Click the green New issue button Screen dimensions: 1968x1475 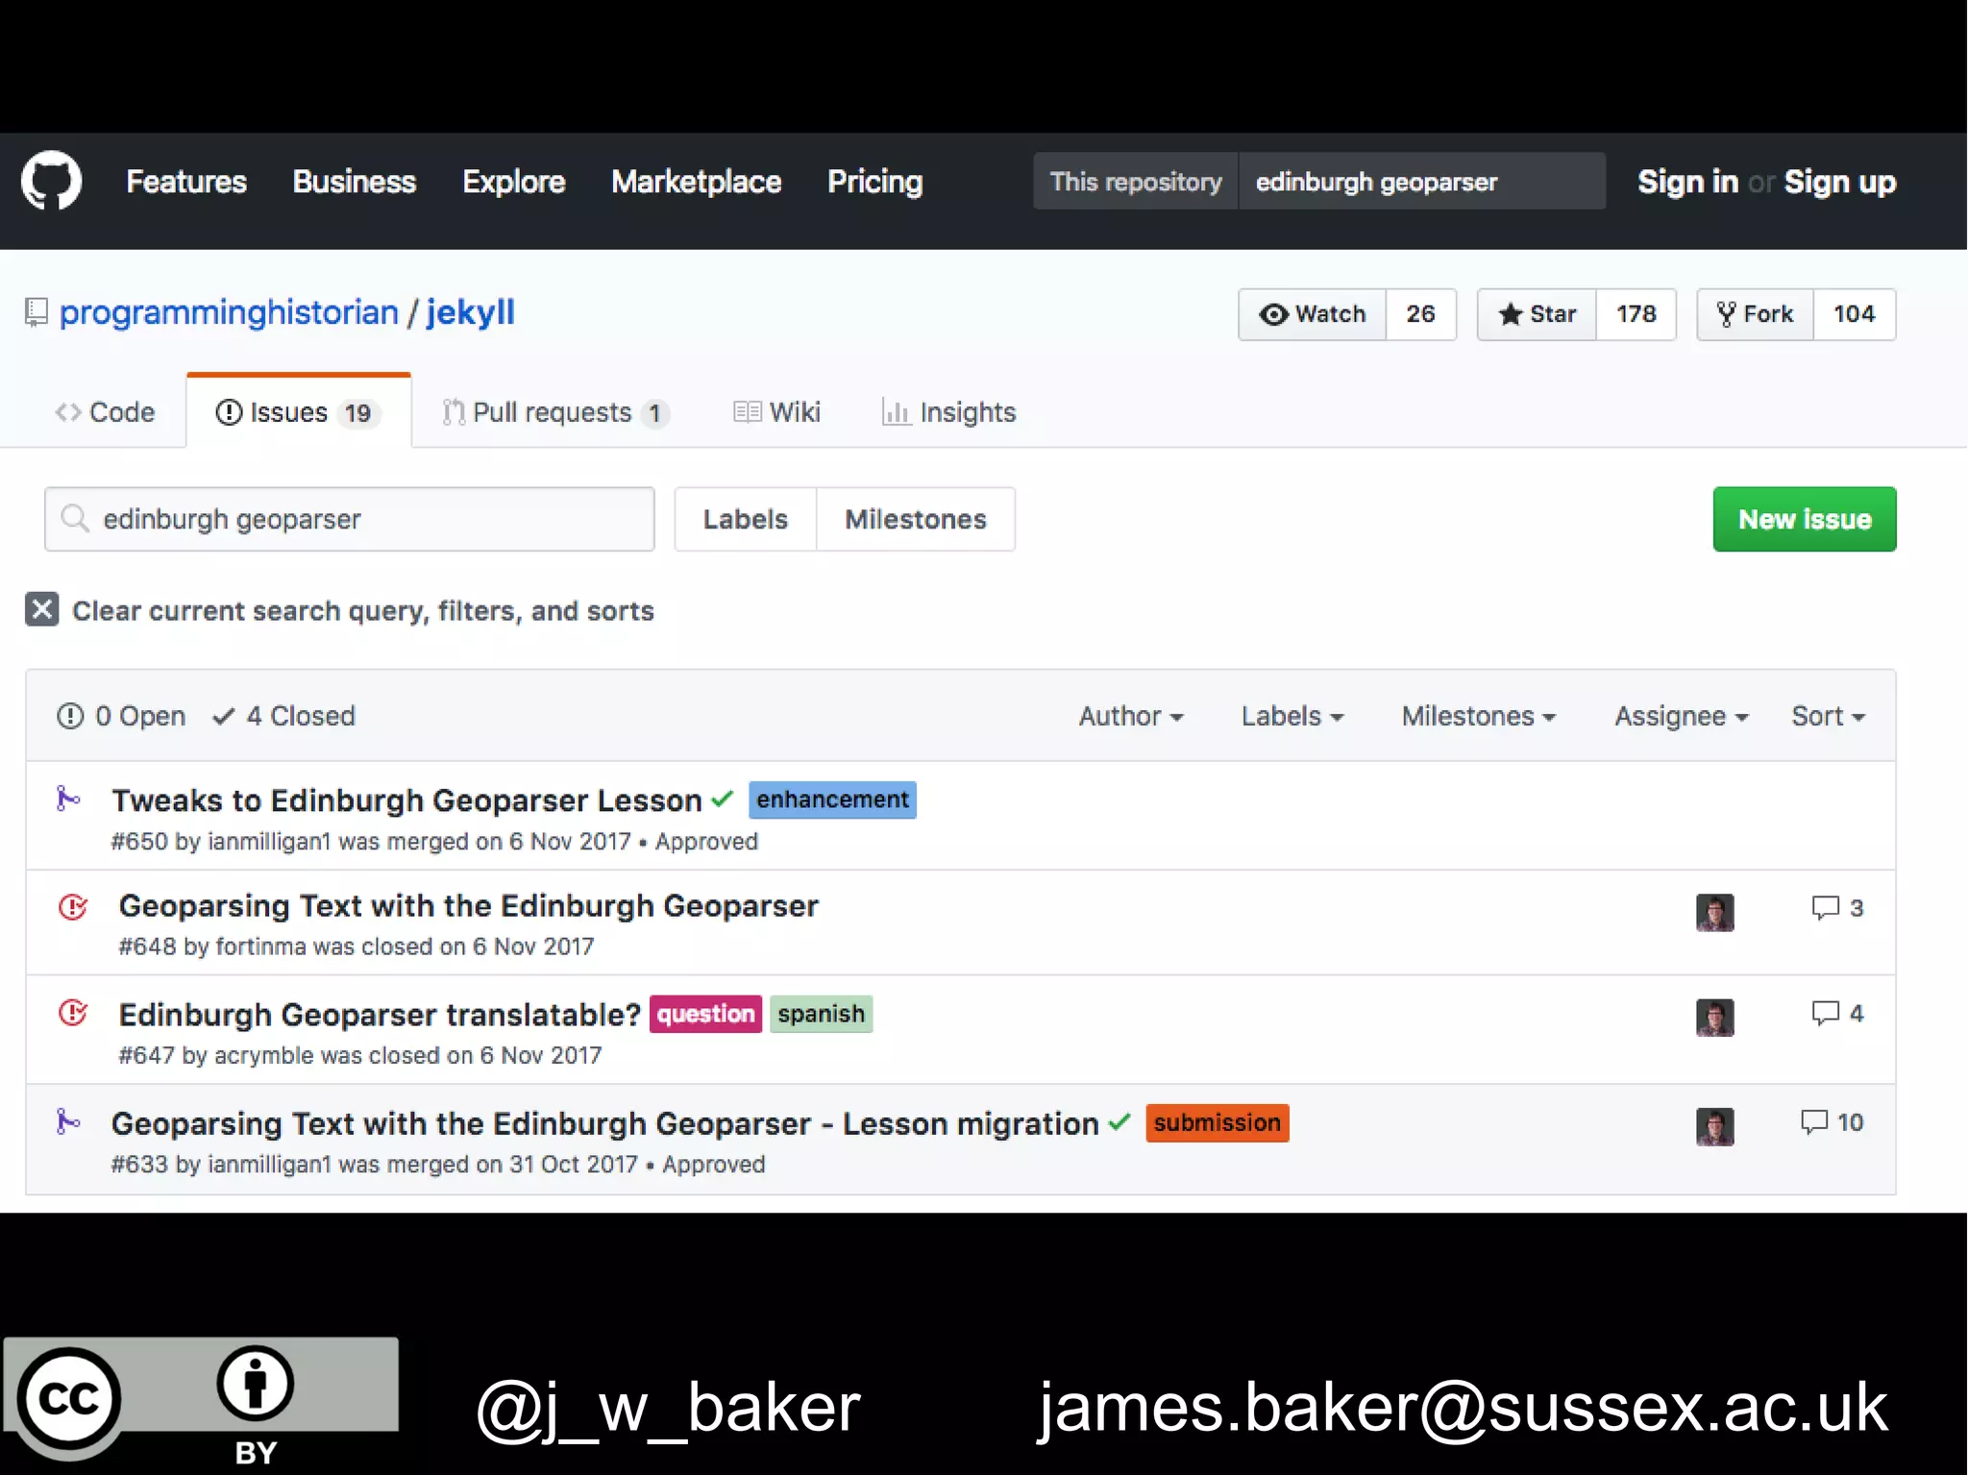[1805, 519]
